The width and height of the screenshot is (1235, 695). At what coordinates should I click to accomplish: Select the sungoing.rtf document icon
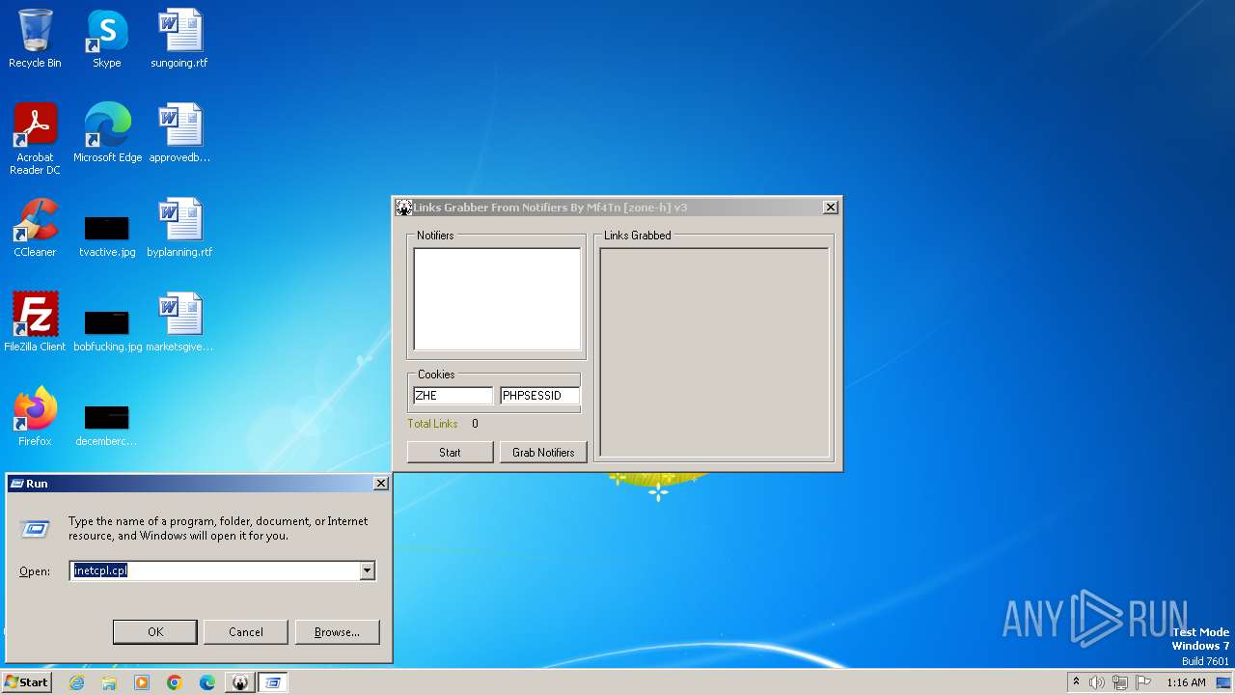click(x=179, y=39)
